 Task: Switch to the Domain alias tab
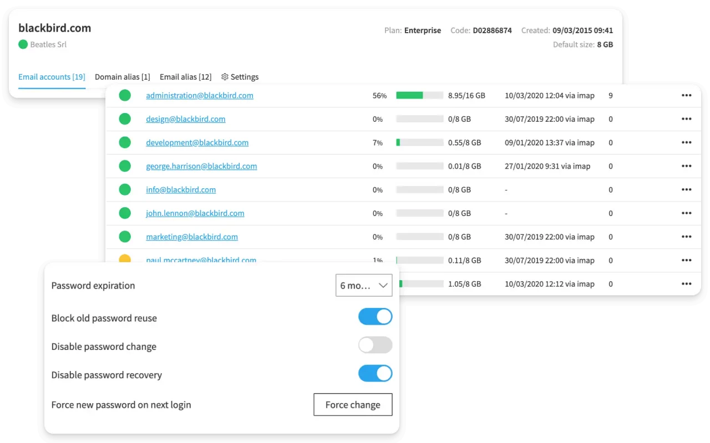pyautogui.click(x=122, y=77)
